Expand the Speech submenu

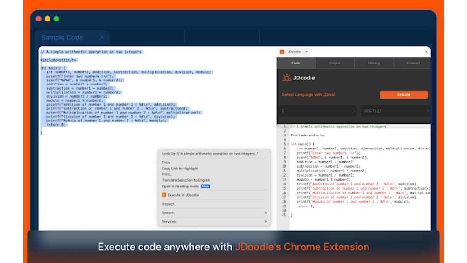(x=214, y=213)
